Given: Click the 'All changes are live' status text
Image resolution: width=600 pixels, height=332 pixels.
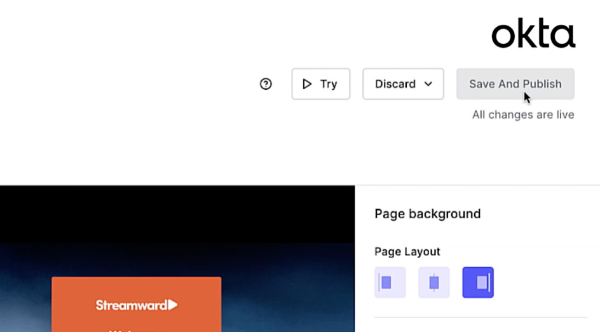Looking at the screenshot, I should click(x=522, y=115).
